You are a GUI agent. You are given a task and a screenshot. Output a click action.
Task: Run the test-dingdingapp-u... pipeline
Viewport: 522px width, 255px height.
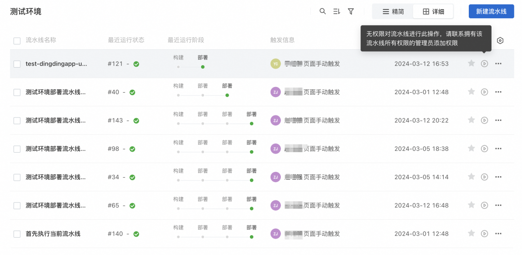(484, 63)
